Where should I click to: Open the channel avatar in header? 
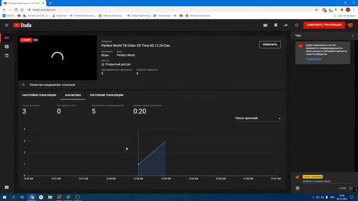[350, 25]
